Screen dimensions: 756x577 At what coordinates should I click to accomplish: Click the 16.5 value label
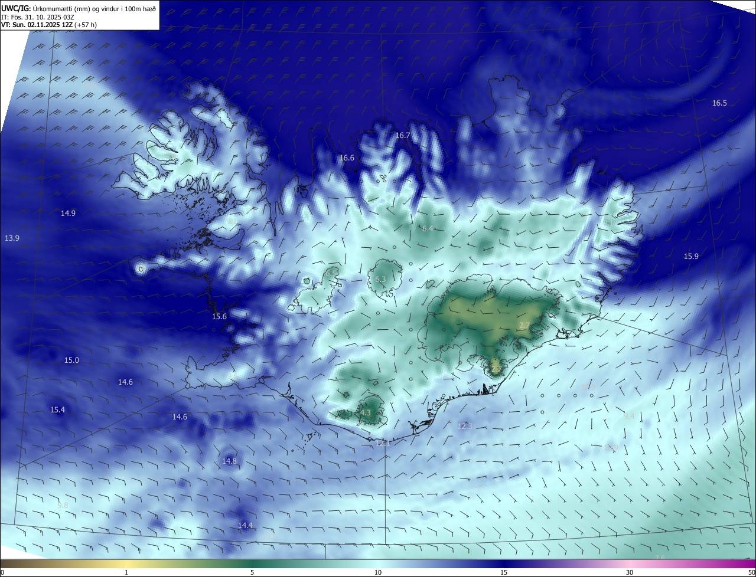[x=719, y=103]
